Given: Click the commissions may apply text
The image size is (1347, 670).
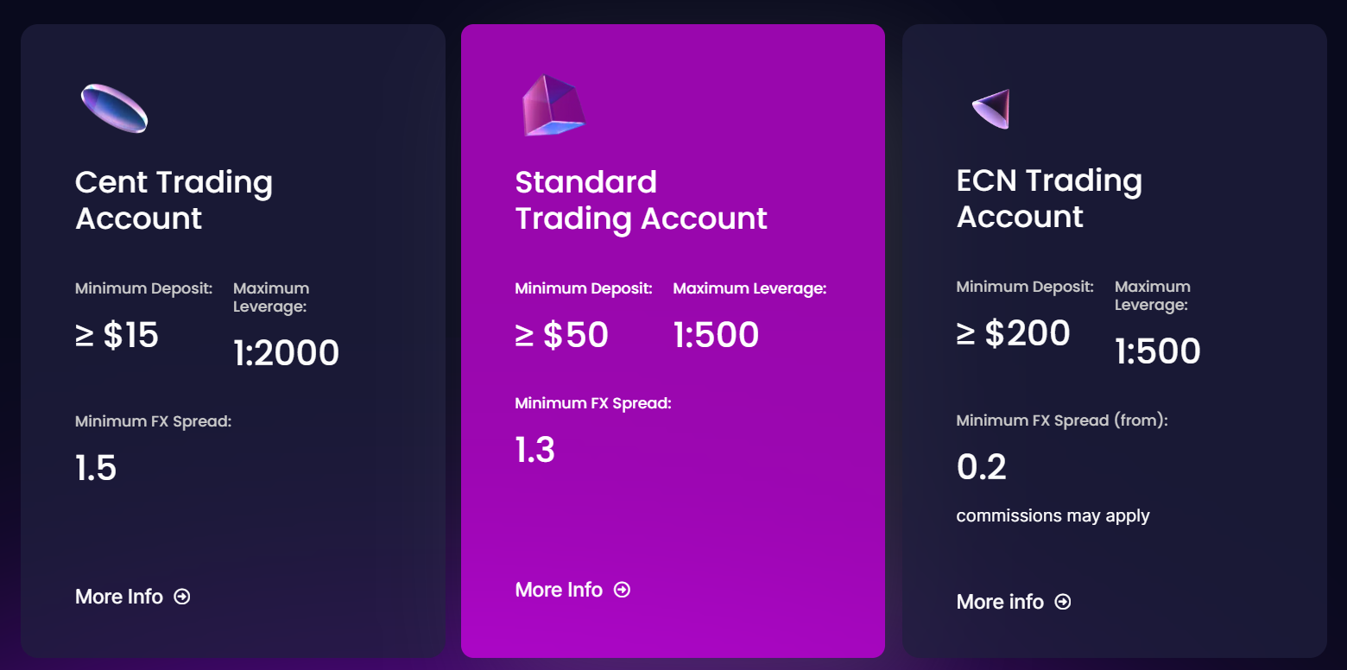Looking at the screenshot, I should (1053, 515).
